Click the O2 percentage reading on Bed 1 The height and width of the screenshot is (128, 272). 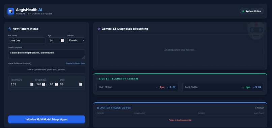pos(171,87)
